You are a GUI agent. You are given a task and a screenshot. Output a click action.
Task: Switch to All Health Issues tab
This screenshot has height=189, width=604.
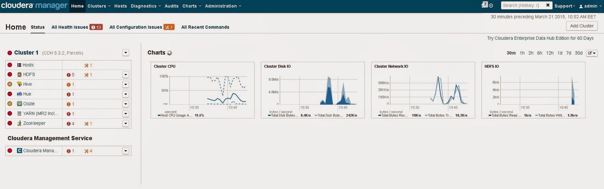(77, 27)
